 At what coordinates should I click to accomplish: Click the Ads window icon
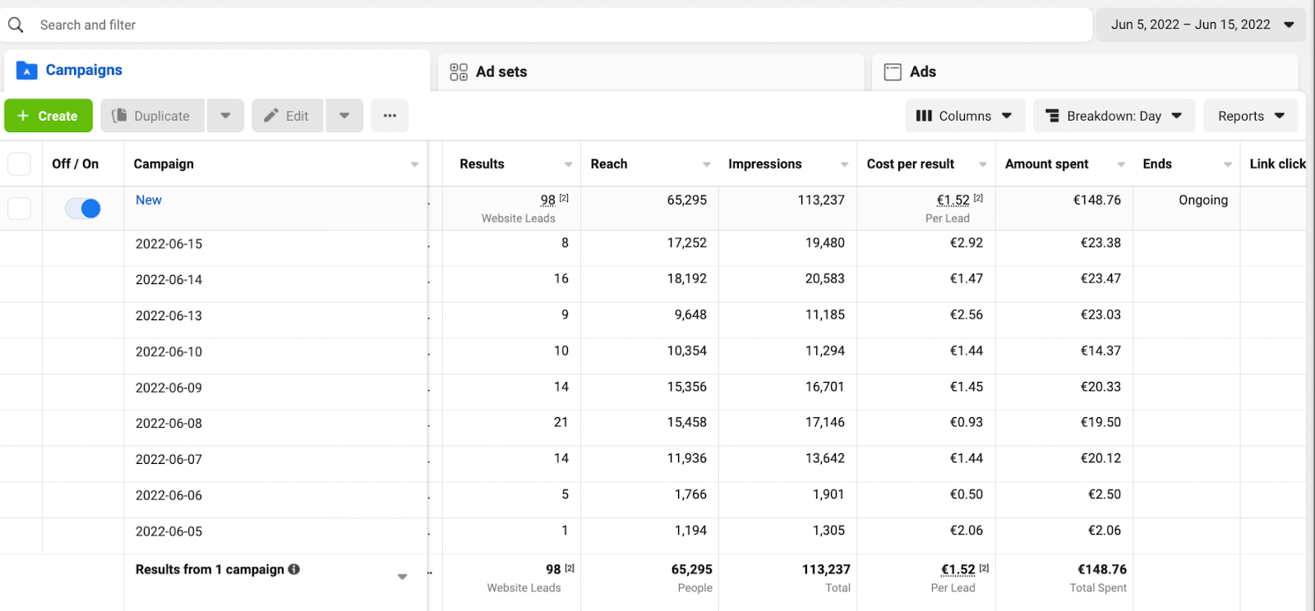(x=893, y=72)
